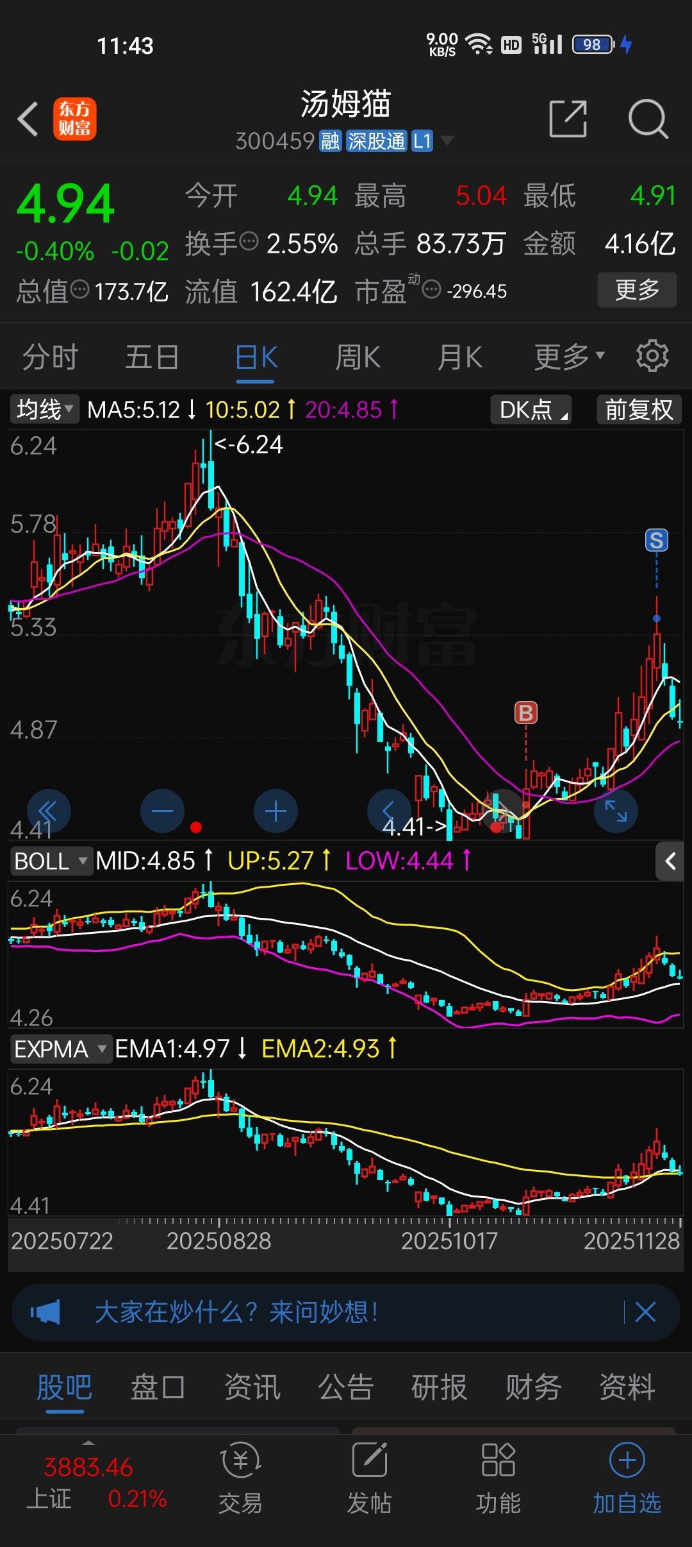Open 研报 research tab
Screen dimensions: 692x1547
[439, 1387]
